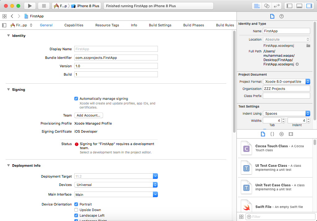Show the Debug area panel
The width and height of the screenshot is (317, 221).
tap(299, 6)
